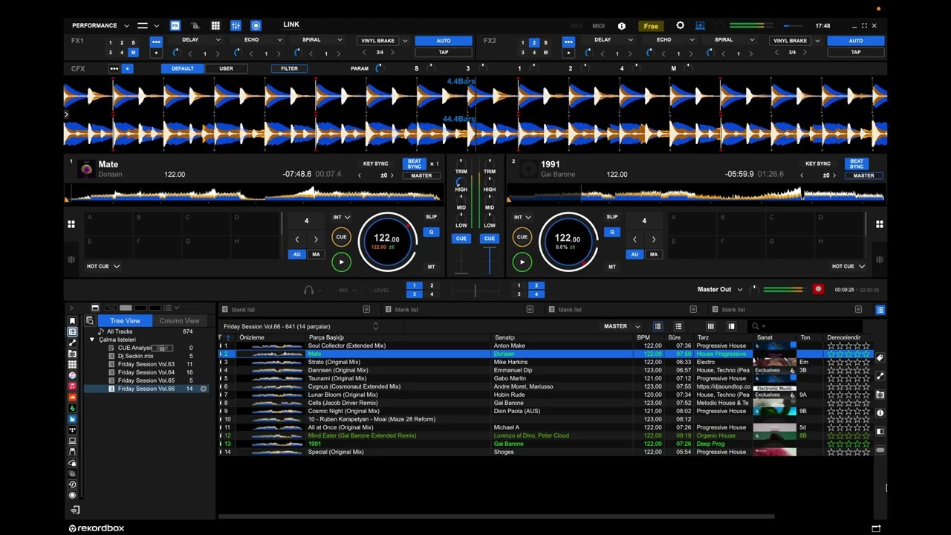Open Beatport icon in browser sidebar
951x535 pixels.
tap(72, 408)
